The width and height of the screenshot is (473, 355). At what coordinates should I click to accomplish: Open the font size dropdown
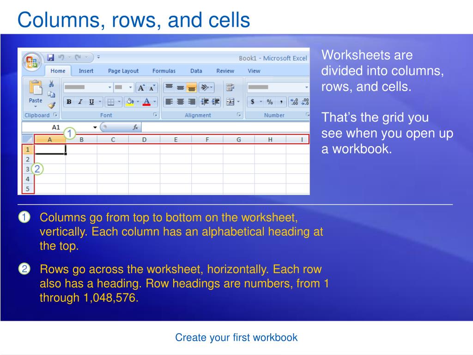point(130,87)
